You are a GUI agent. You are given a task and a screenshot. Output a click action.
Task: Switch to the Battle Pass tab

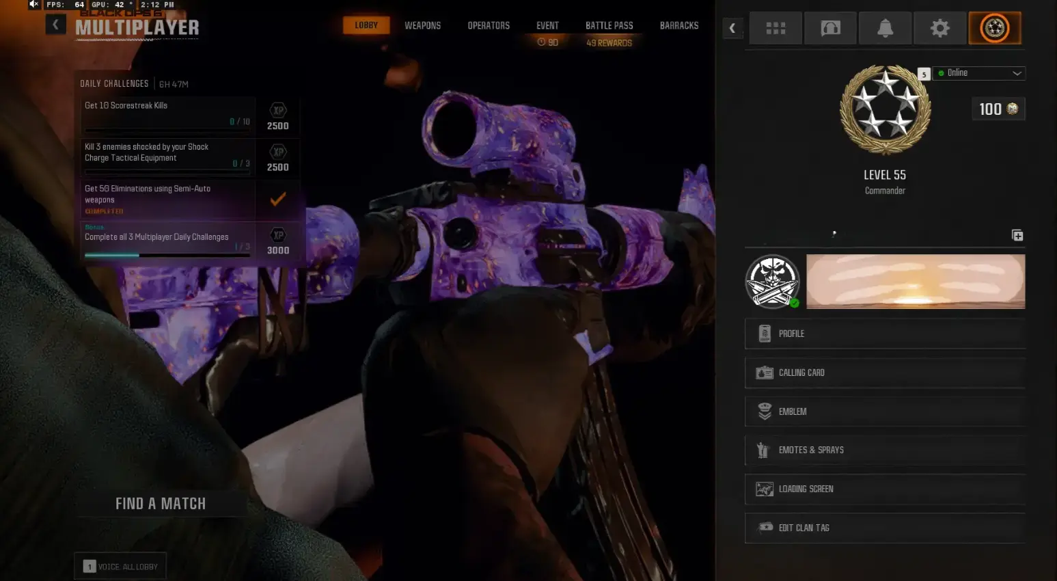point(609,25)
